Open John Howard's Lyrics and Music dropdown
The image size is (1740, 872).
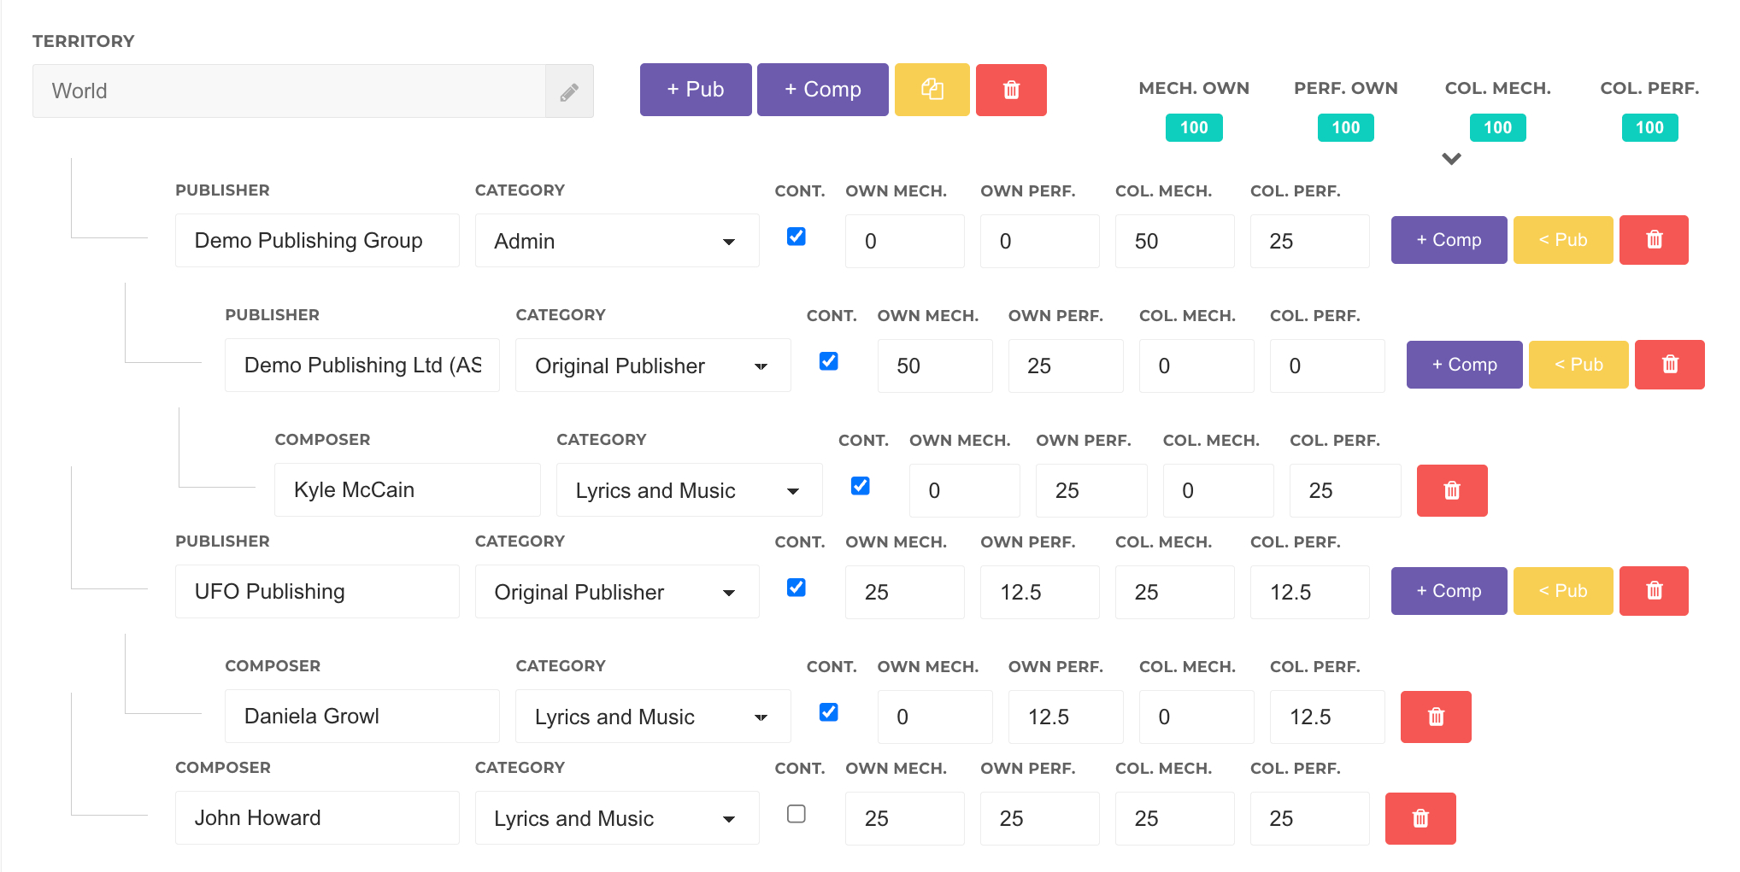617,818
